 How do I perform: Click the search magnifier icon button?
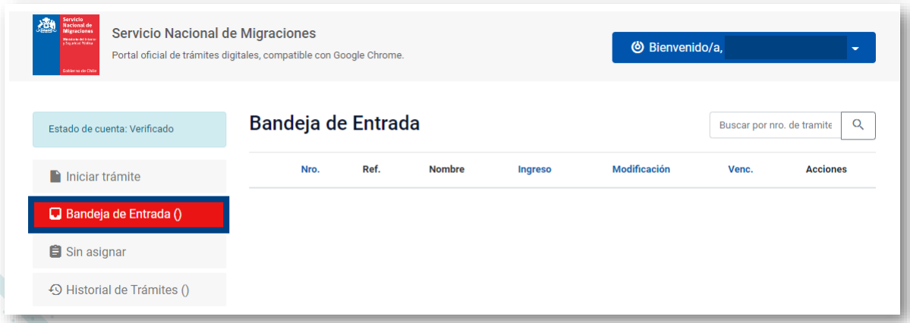(858, 124)
